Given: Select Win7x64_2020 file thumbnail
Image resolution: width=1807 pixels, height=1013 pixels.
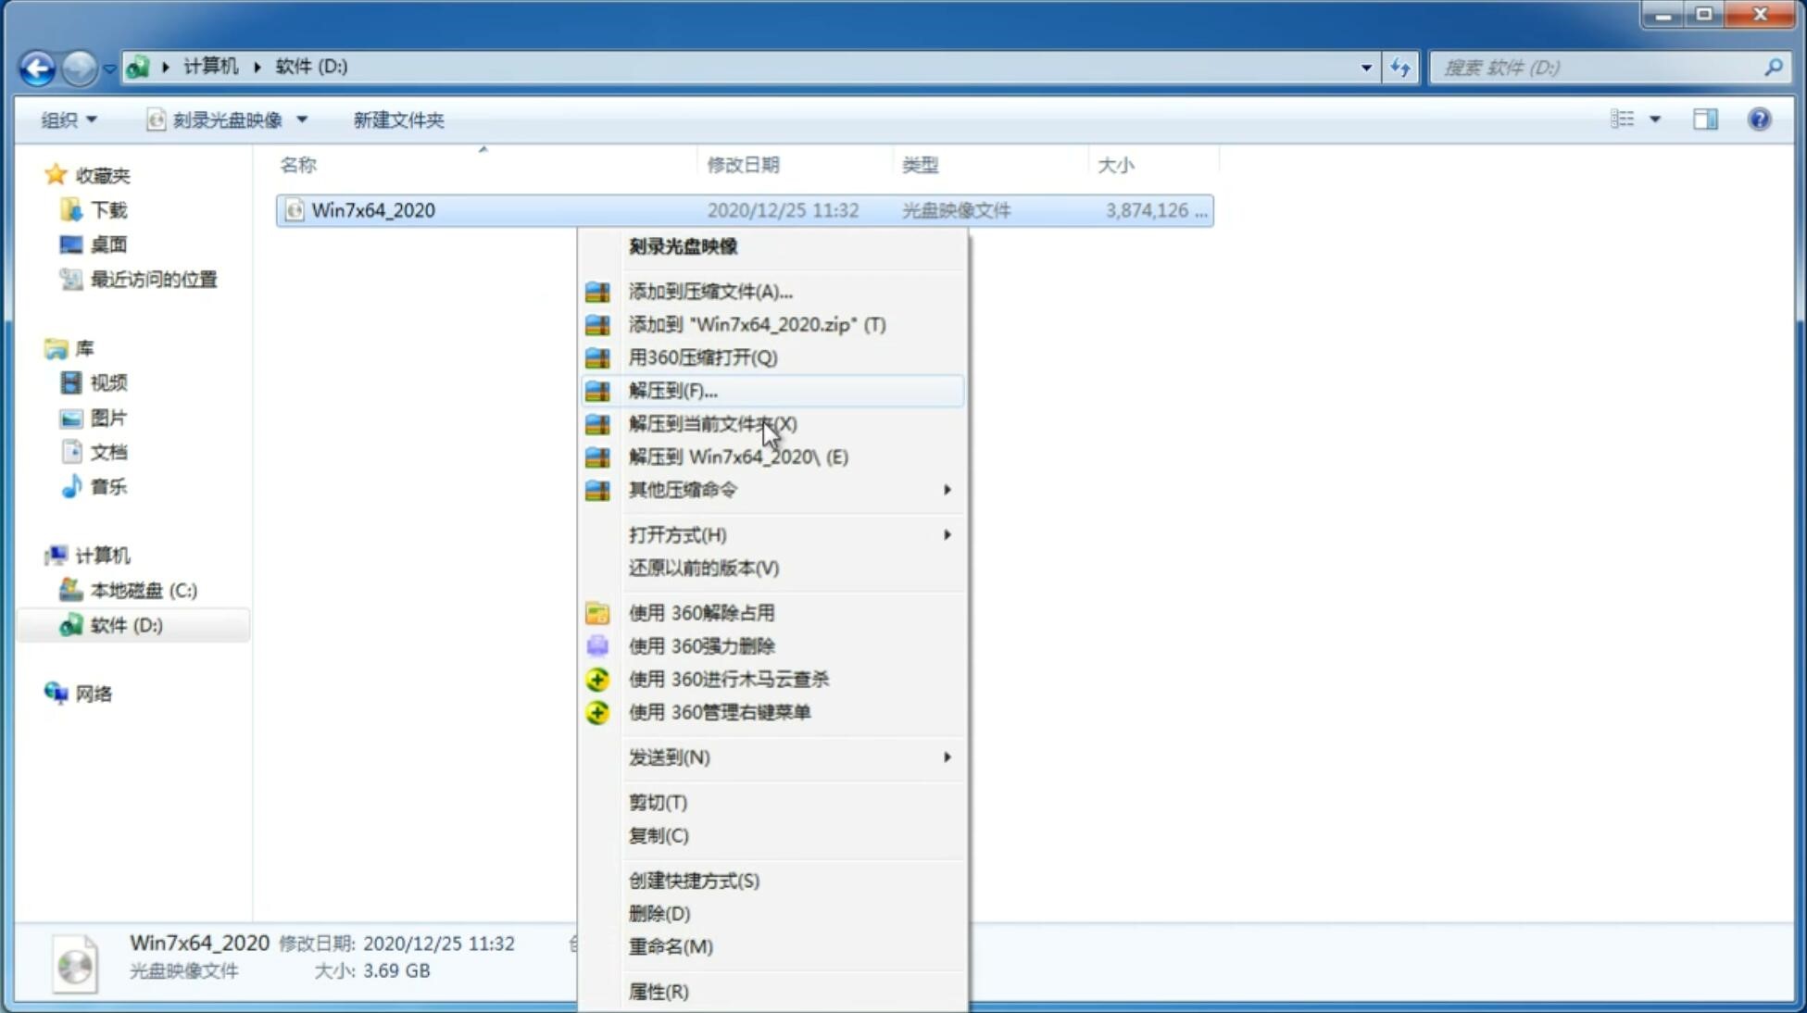Looking at the screenshot, I should coord(295,210).
